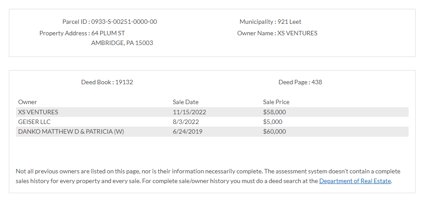Select the DANKO MATTHEW D & PATRICIA row
The width and height of the screenshot is (424, 206).
coord(71,131)
